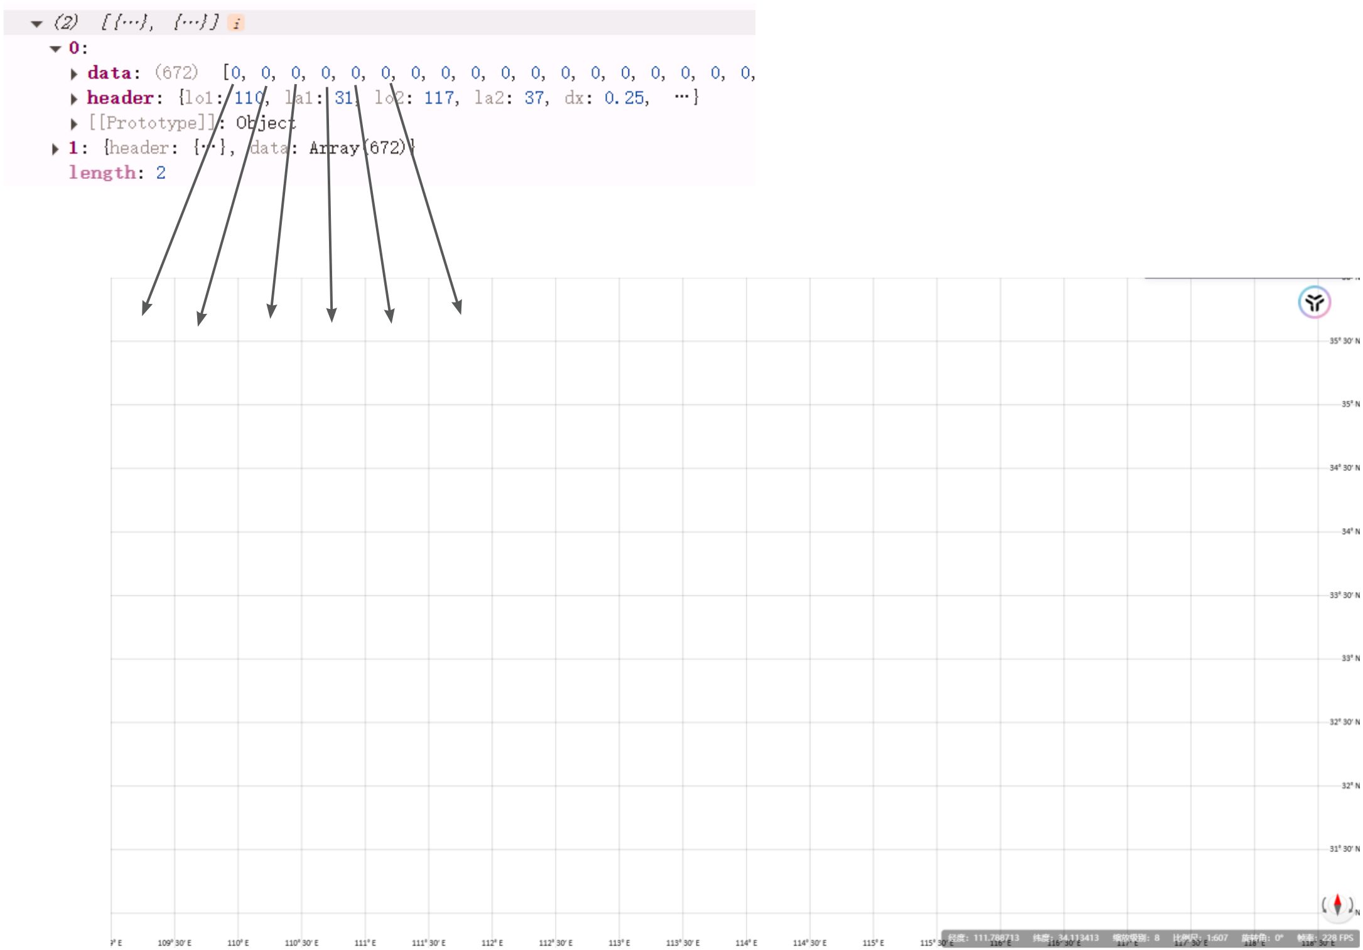Click the compass north-reset icon

(1337, 905)
